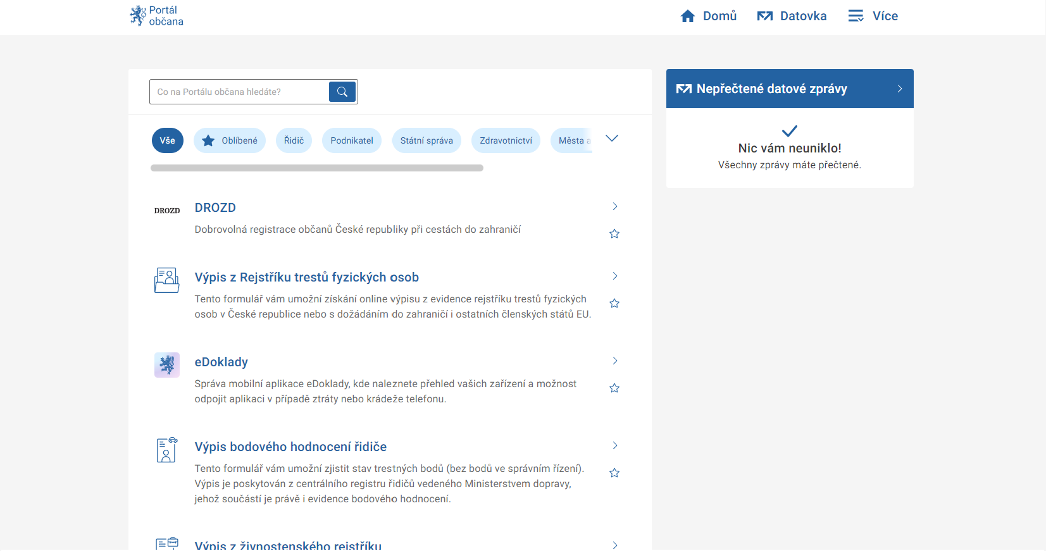1046x551 pixels.
Task: Select the partially visible Města filter chip
Action: 571,140
